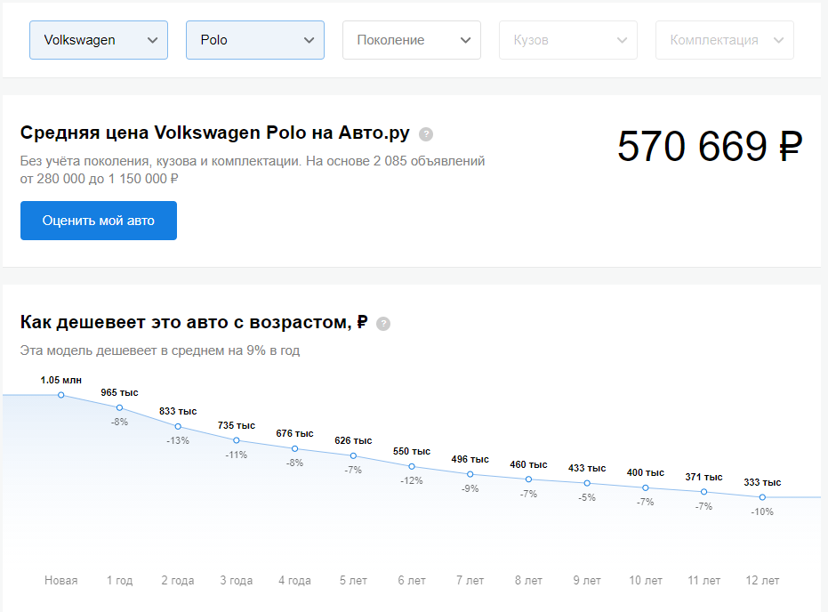Screen dimensions: 828x612
Task: Click the 5 лет axis label
Action: click(x=353, y=580)
